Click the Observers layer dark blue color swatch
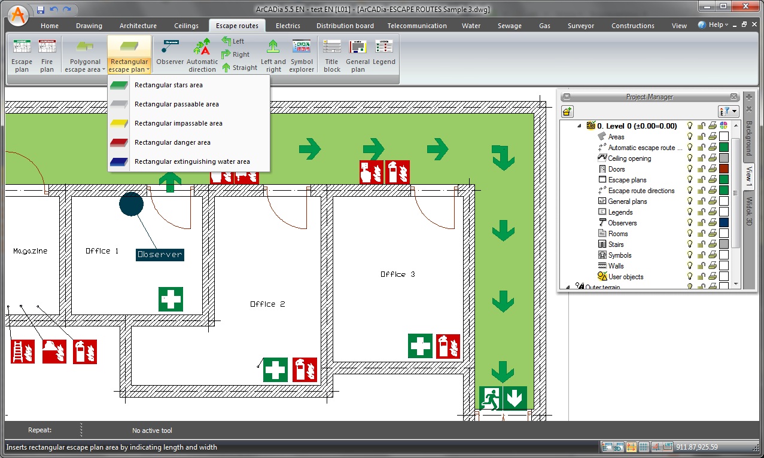 pos(724,223)
